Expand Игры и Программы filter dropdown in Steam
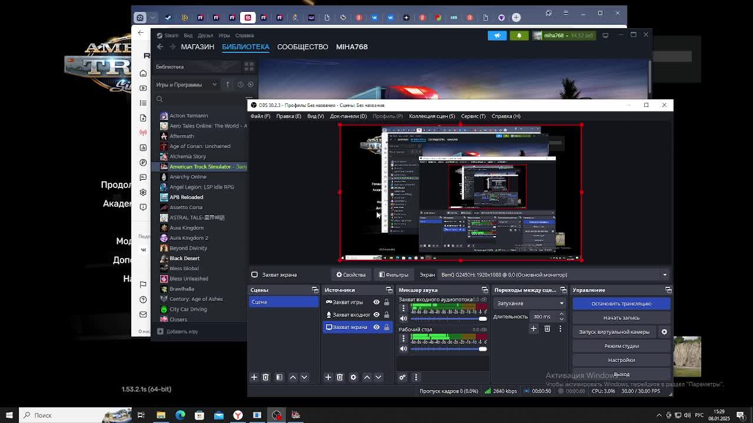This screenshot has width=753, height=423. (186, 85)
